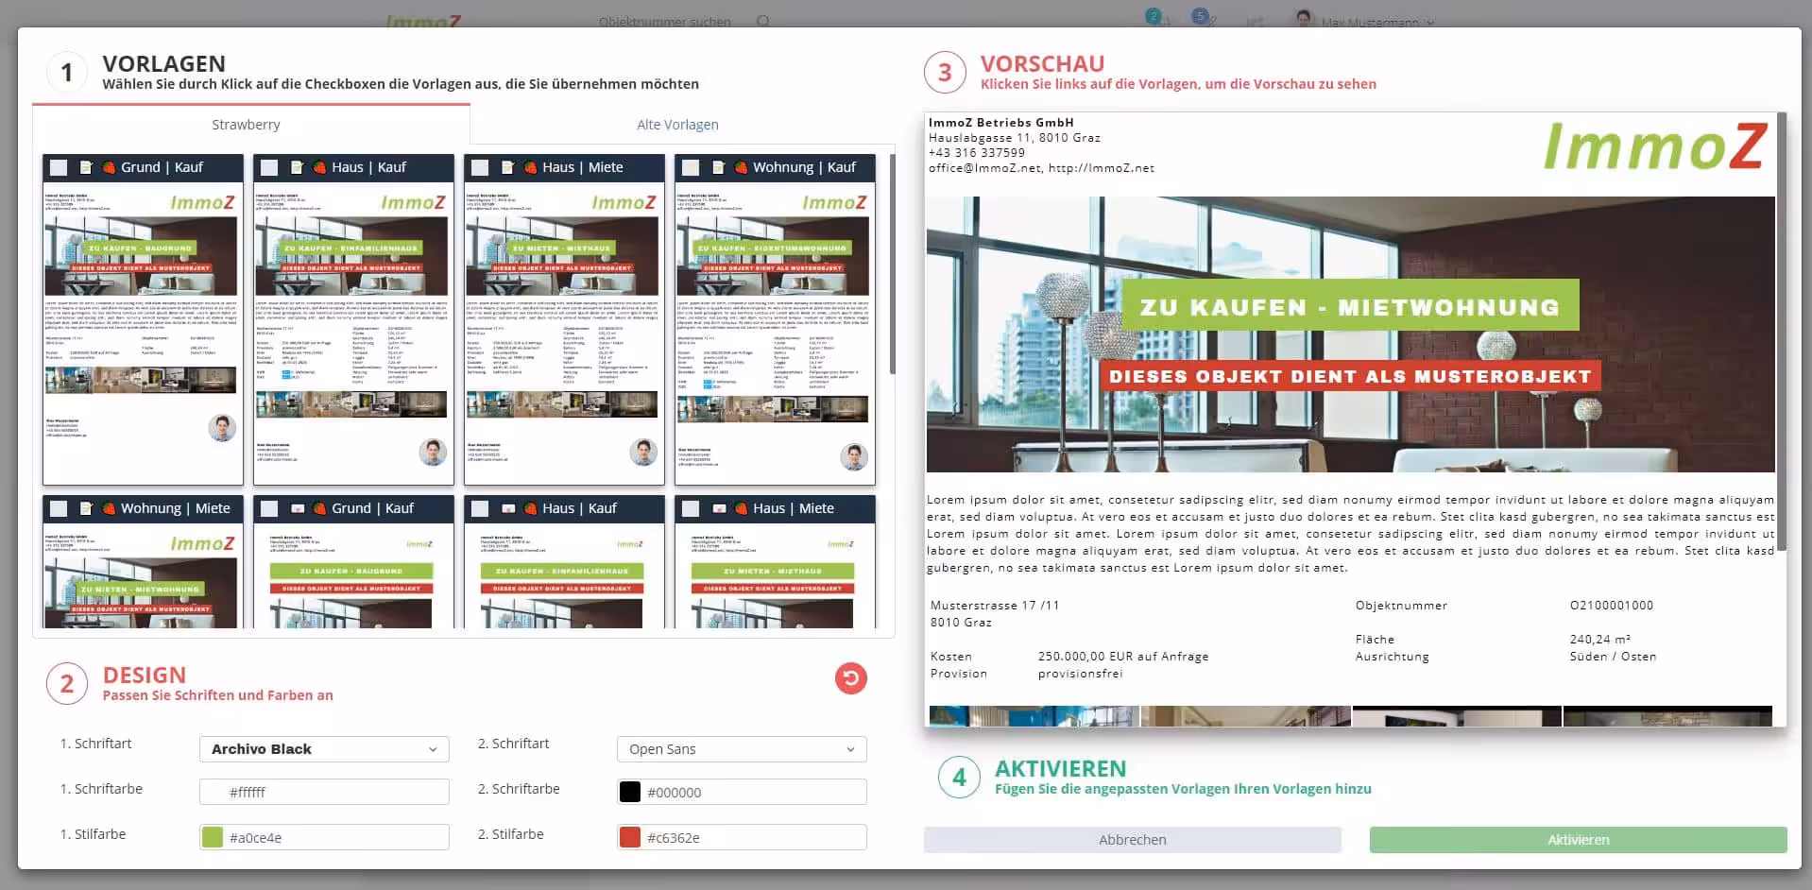Open the 1. Schriftart dropdown showing Archivo Black
The image size is (1812, 890).
[323, 749]
